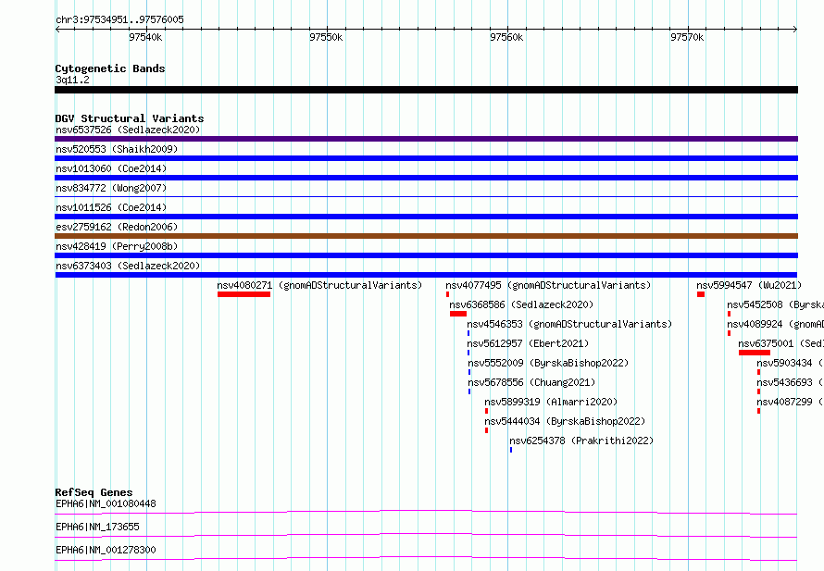Select the nsv6254378 (Prakrithi2022) label
Screen dimensions: 824x571
click(x=581, y=441)
